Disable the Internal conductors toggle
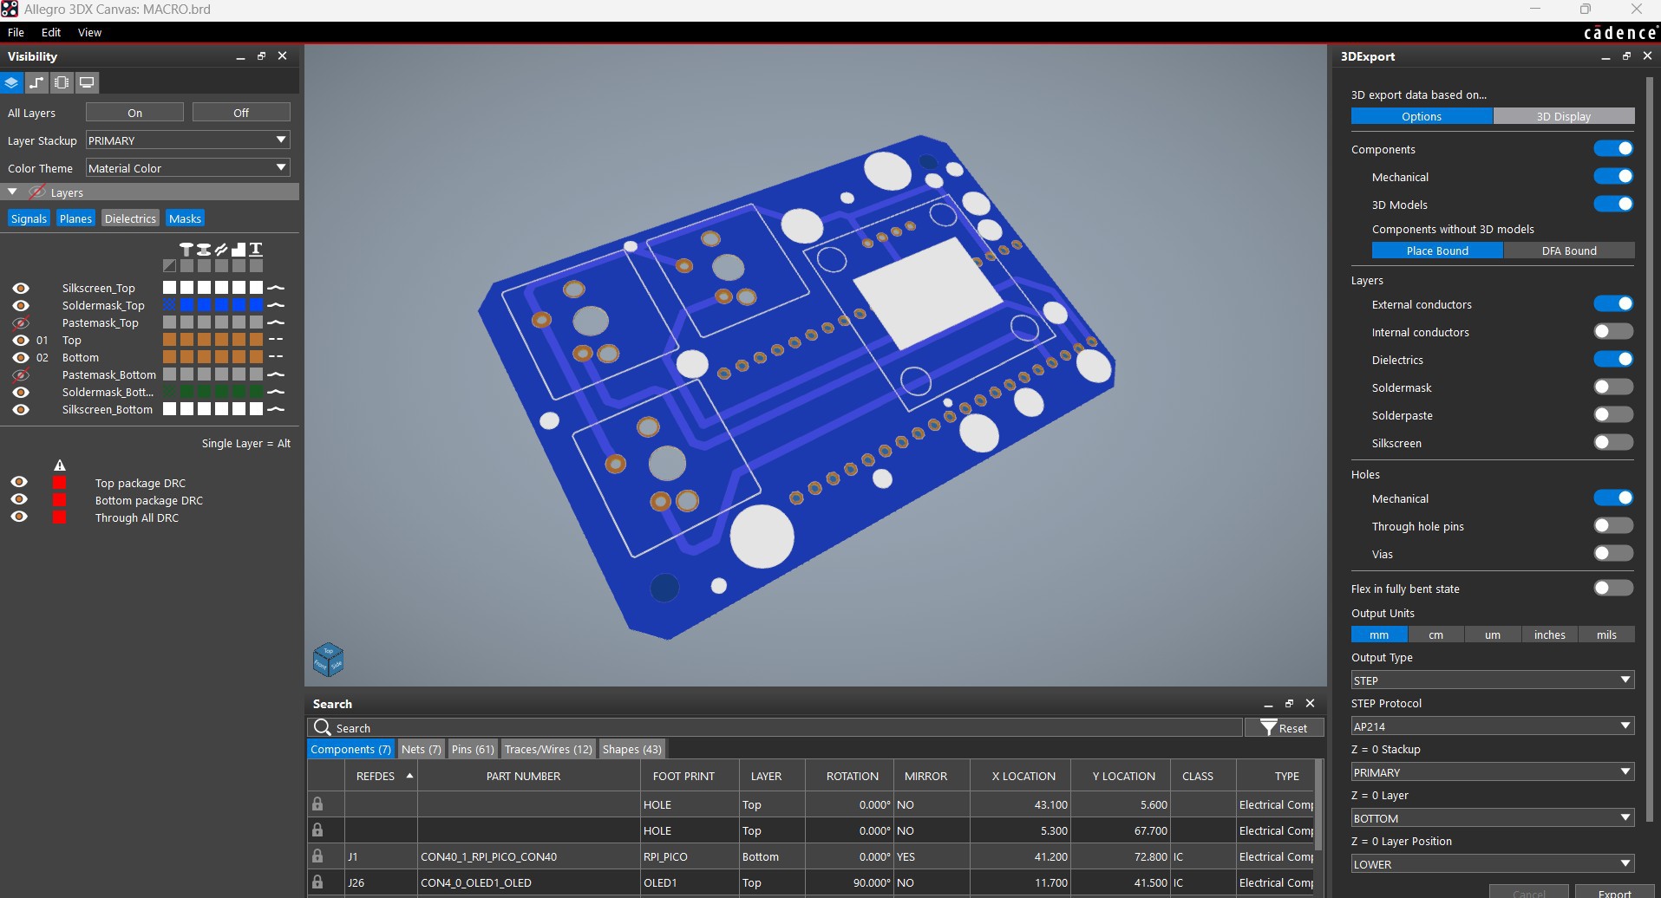The image size is (1661, 898). coord(1612,331)
